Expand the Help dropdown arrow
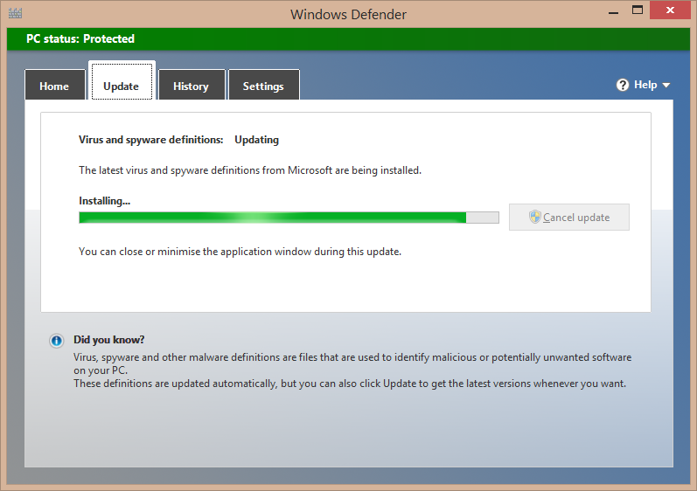697x491 pixels. pyautogui.click(x=666, y=86)
